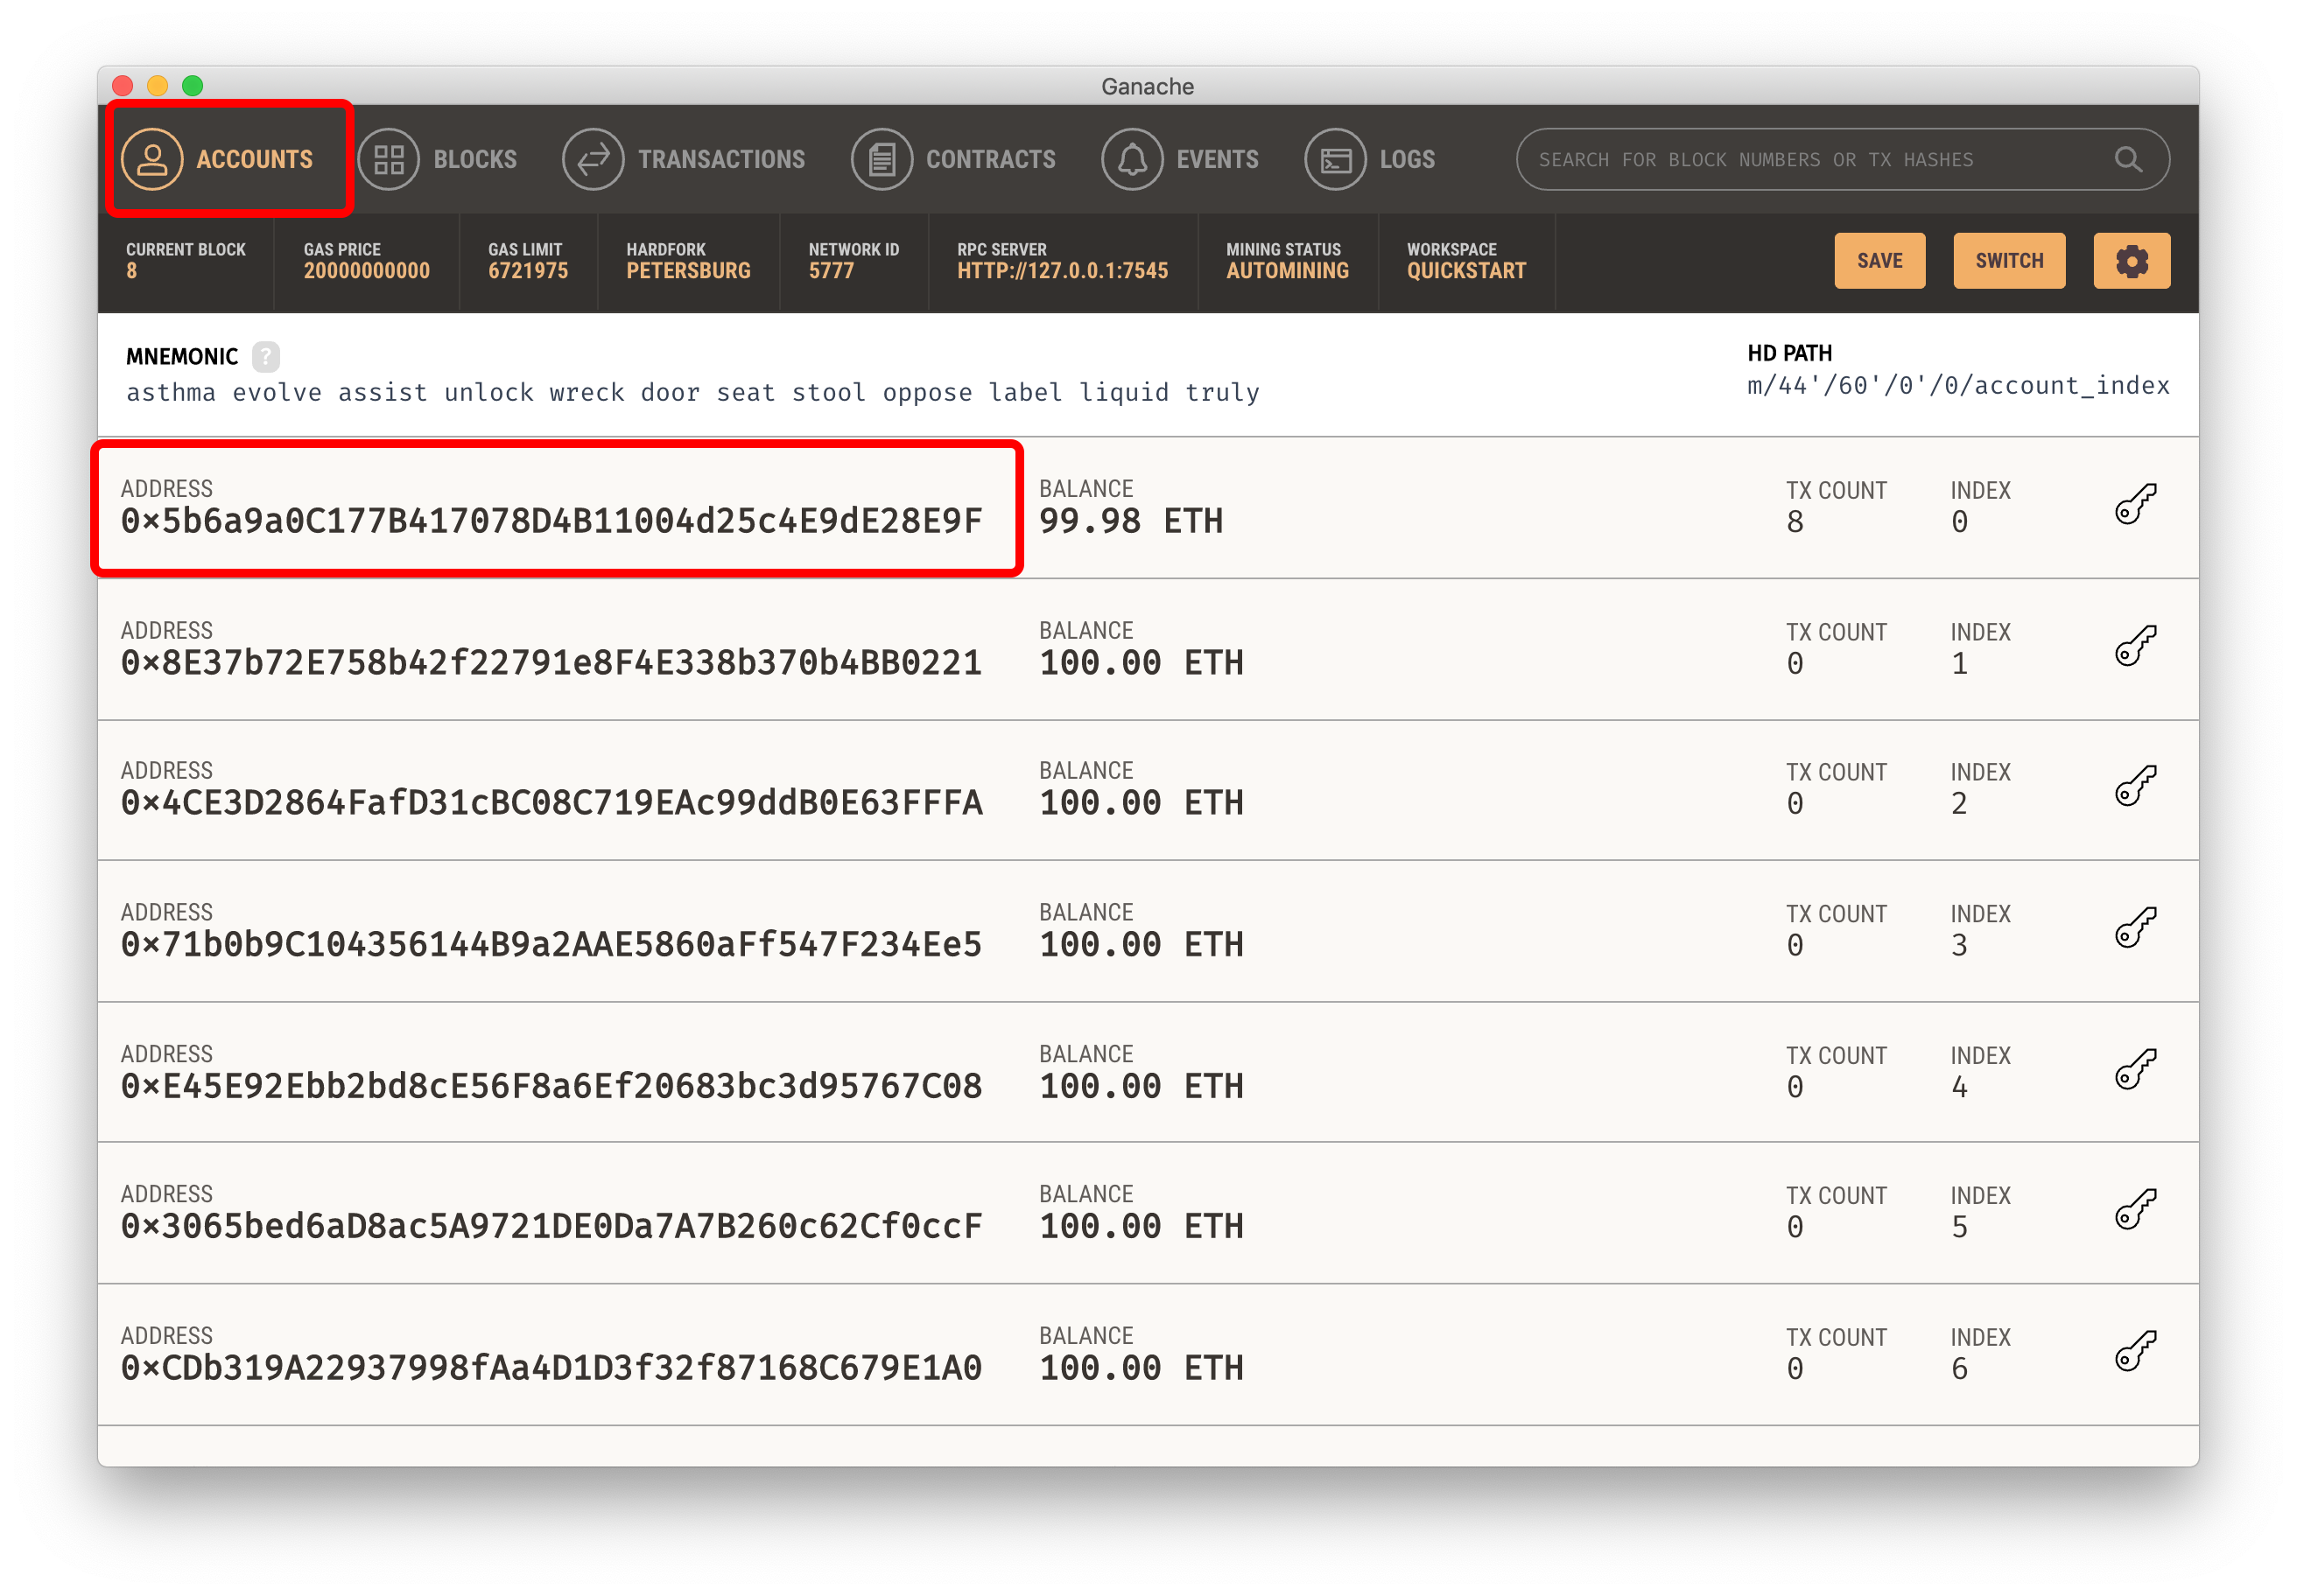Switch to the Blocks tab
The height and width of the screenshot is (1596, 2297).
click(x=440, y=160)
